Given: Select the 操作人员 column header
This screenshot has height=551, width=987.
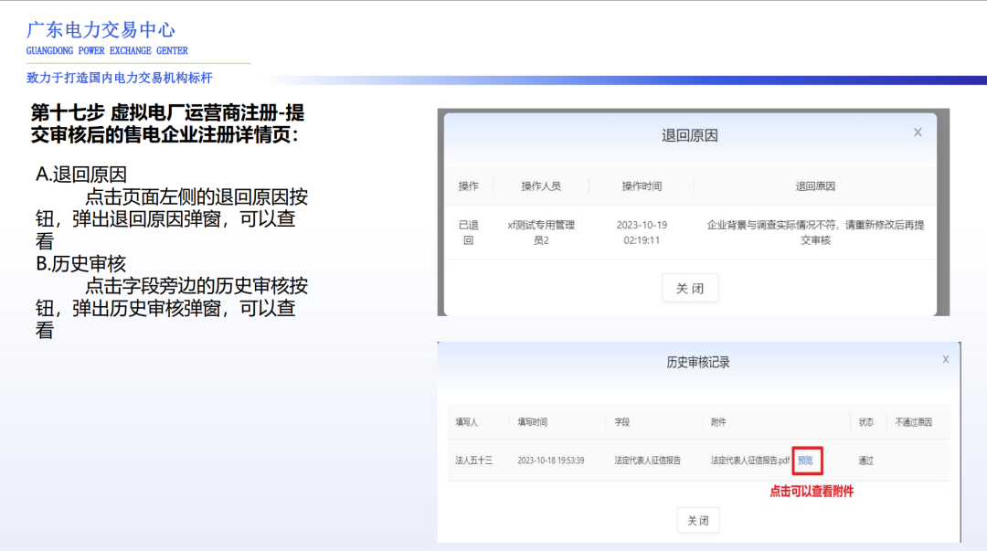Looking at the screenshot, I should tap(540, 185).
